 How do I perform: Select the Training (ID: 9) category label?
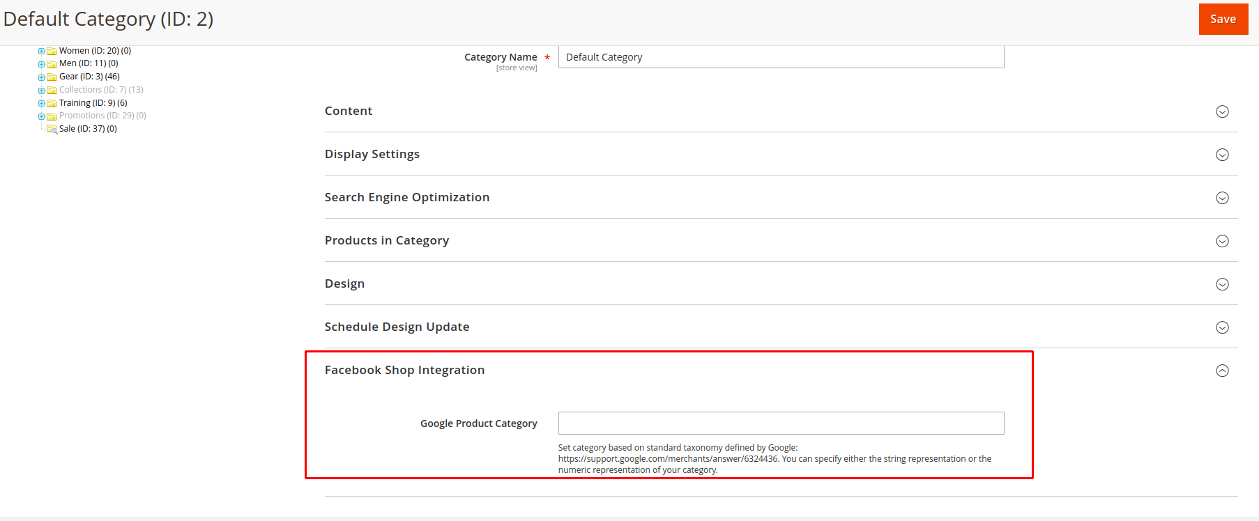point(93,103)
